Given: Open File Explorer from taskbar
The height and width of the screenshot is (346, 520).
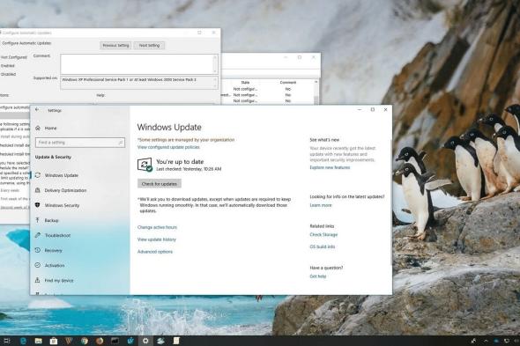Looking at the screenshot, I should click(x=39, y=341).
